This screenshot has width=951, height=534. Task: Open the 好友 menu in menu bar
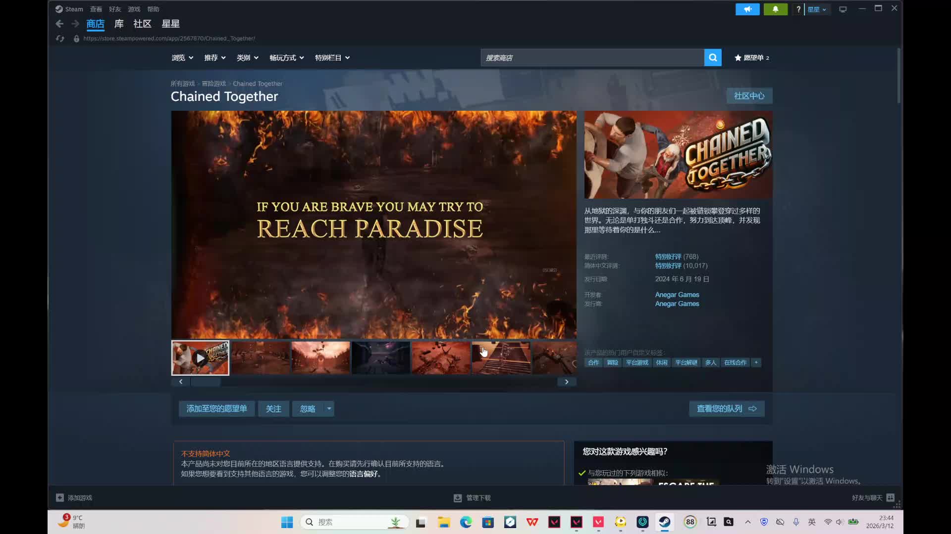tap(115, 9)
